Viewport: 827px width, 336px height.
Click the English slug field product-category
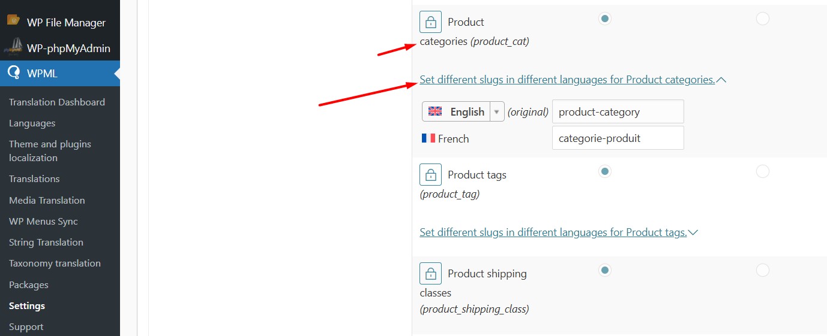(618, 111)
